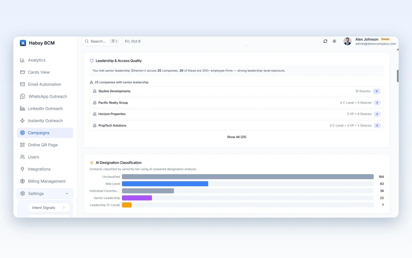
Task: Click the Leadership (C-Level) orange bar
Action: tap(127, 205)
